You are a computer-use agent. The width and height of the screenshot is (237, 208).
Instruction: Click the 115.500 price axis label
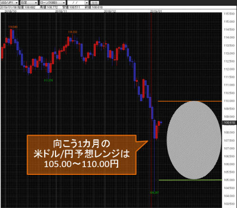(229, 14)
